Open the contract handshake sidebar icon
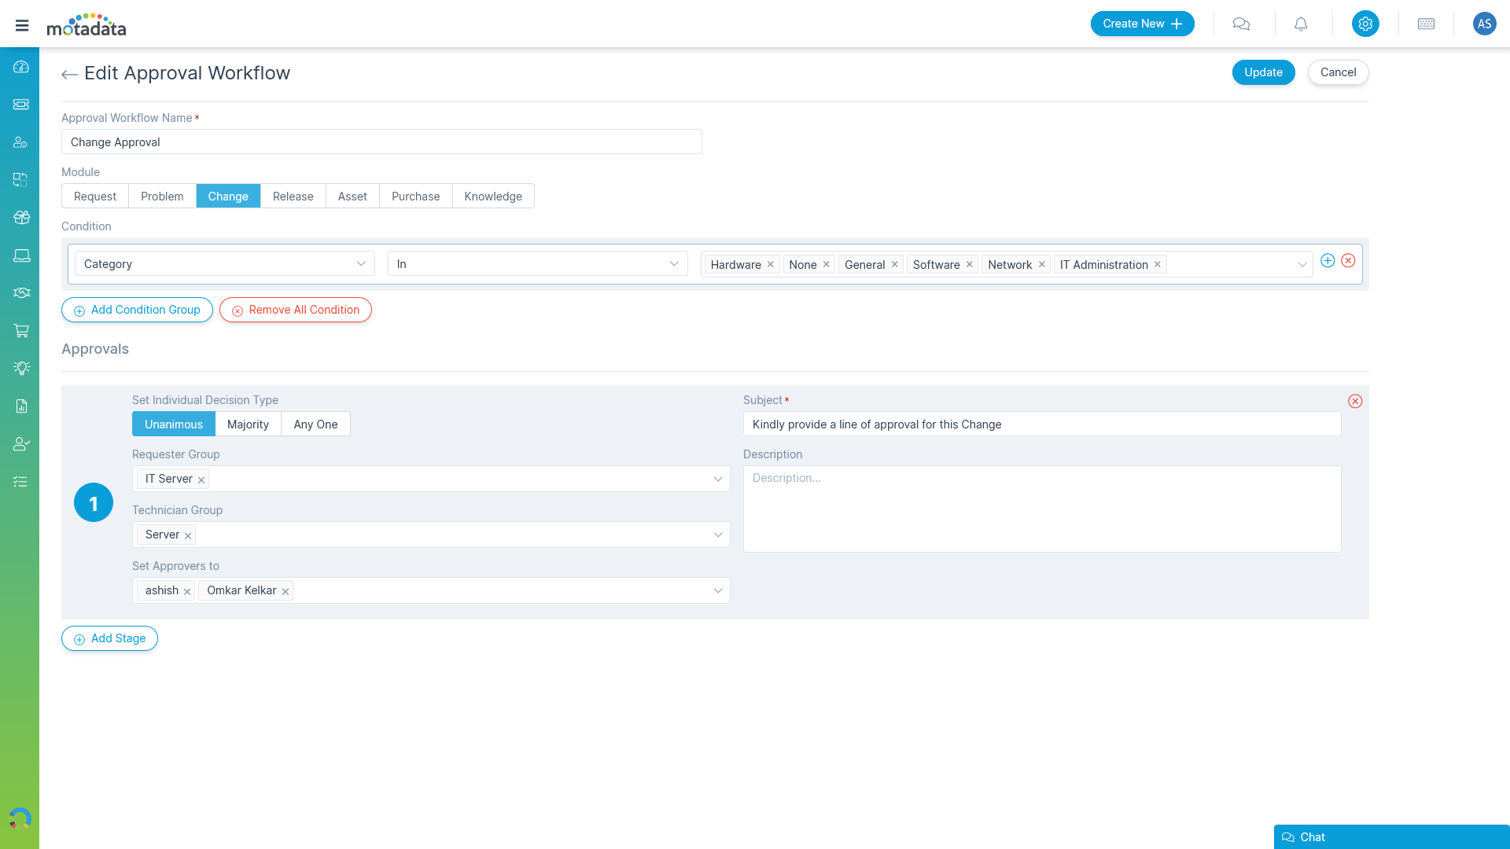The image size is (1510, 849). tap(21, 292)
